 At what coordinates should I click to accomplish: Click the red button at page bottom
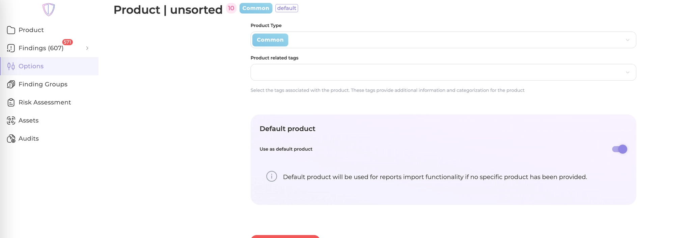[285, 236]
